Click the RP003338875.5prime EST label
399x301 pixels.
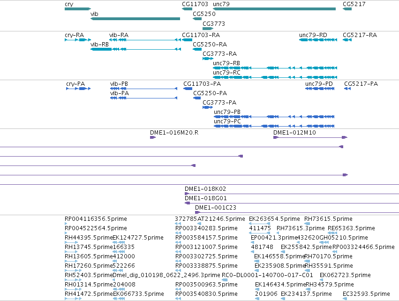206,266
